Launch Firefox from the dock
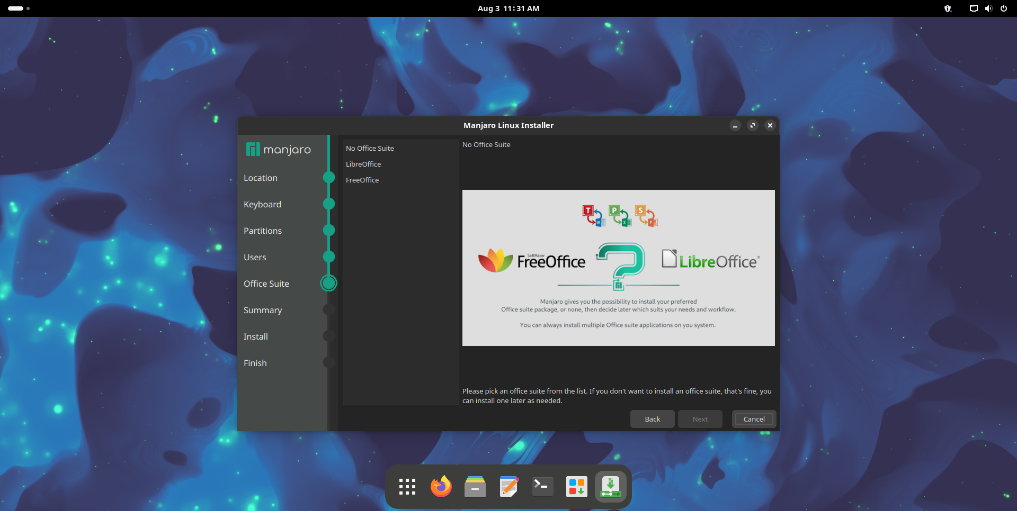1017x511 pixels. [x=441, y=487]
